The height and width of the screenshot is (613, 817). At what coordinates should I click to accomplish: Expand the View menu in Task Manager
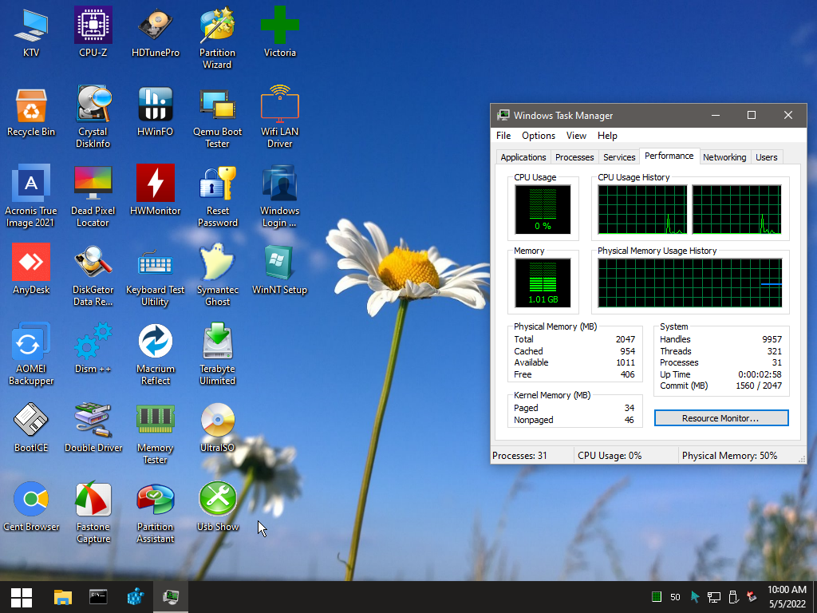click(576, 136)
